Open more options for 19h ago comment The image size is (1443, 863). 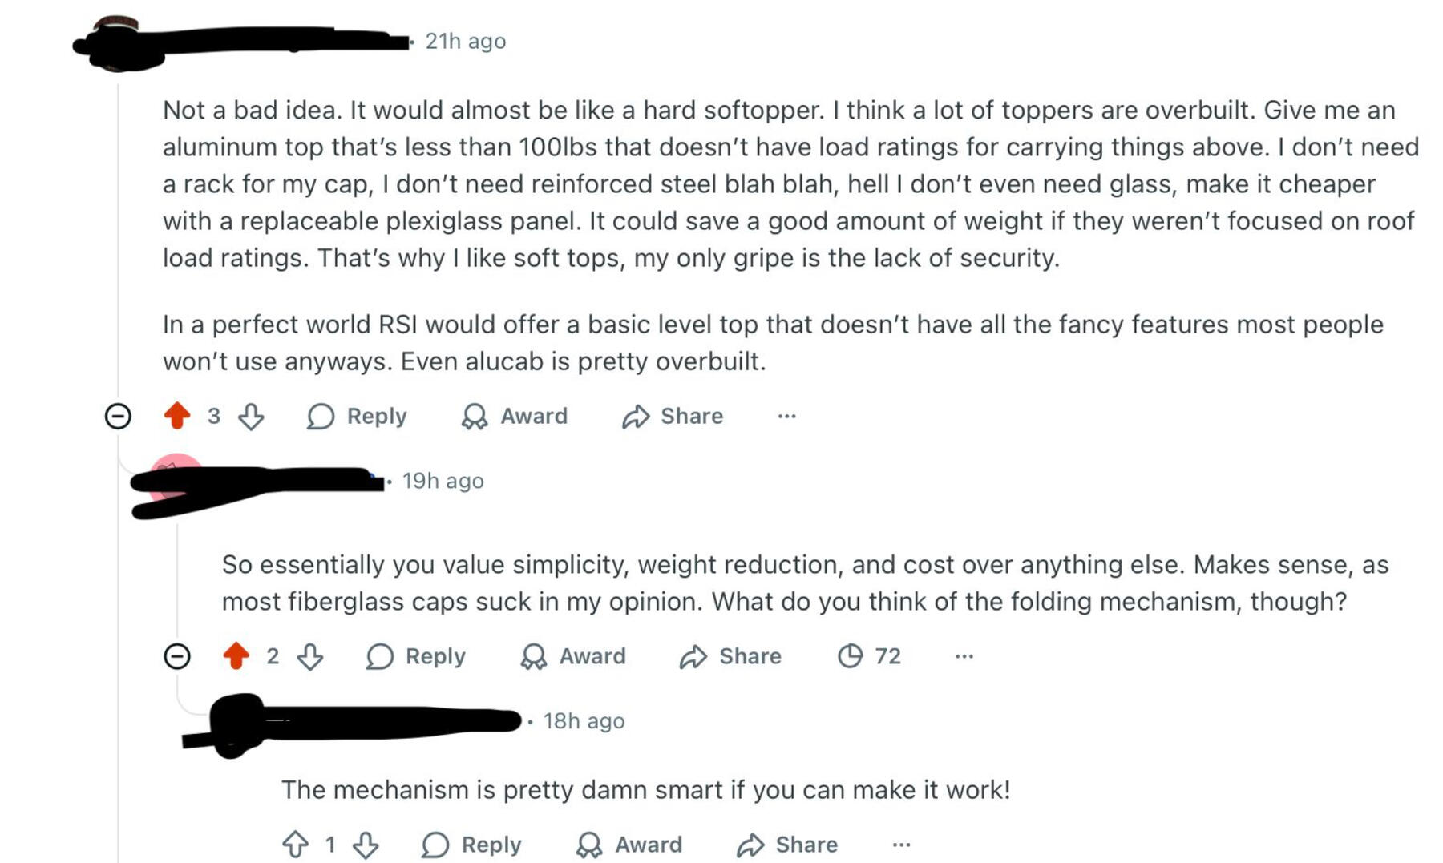click(964, 656)
